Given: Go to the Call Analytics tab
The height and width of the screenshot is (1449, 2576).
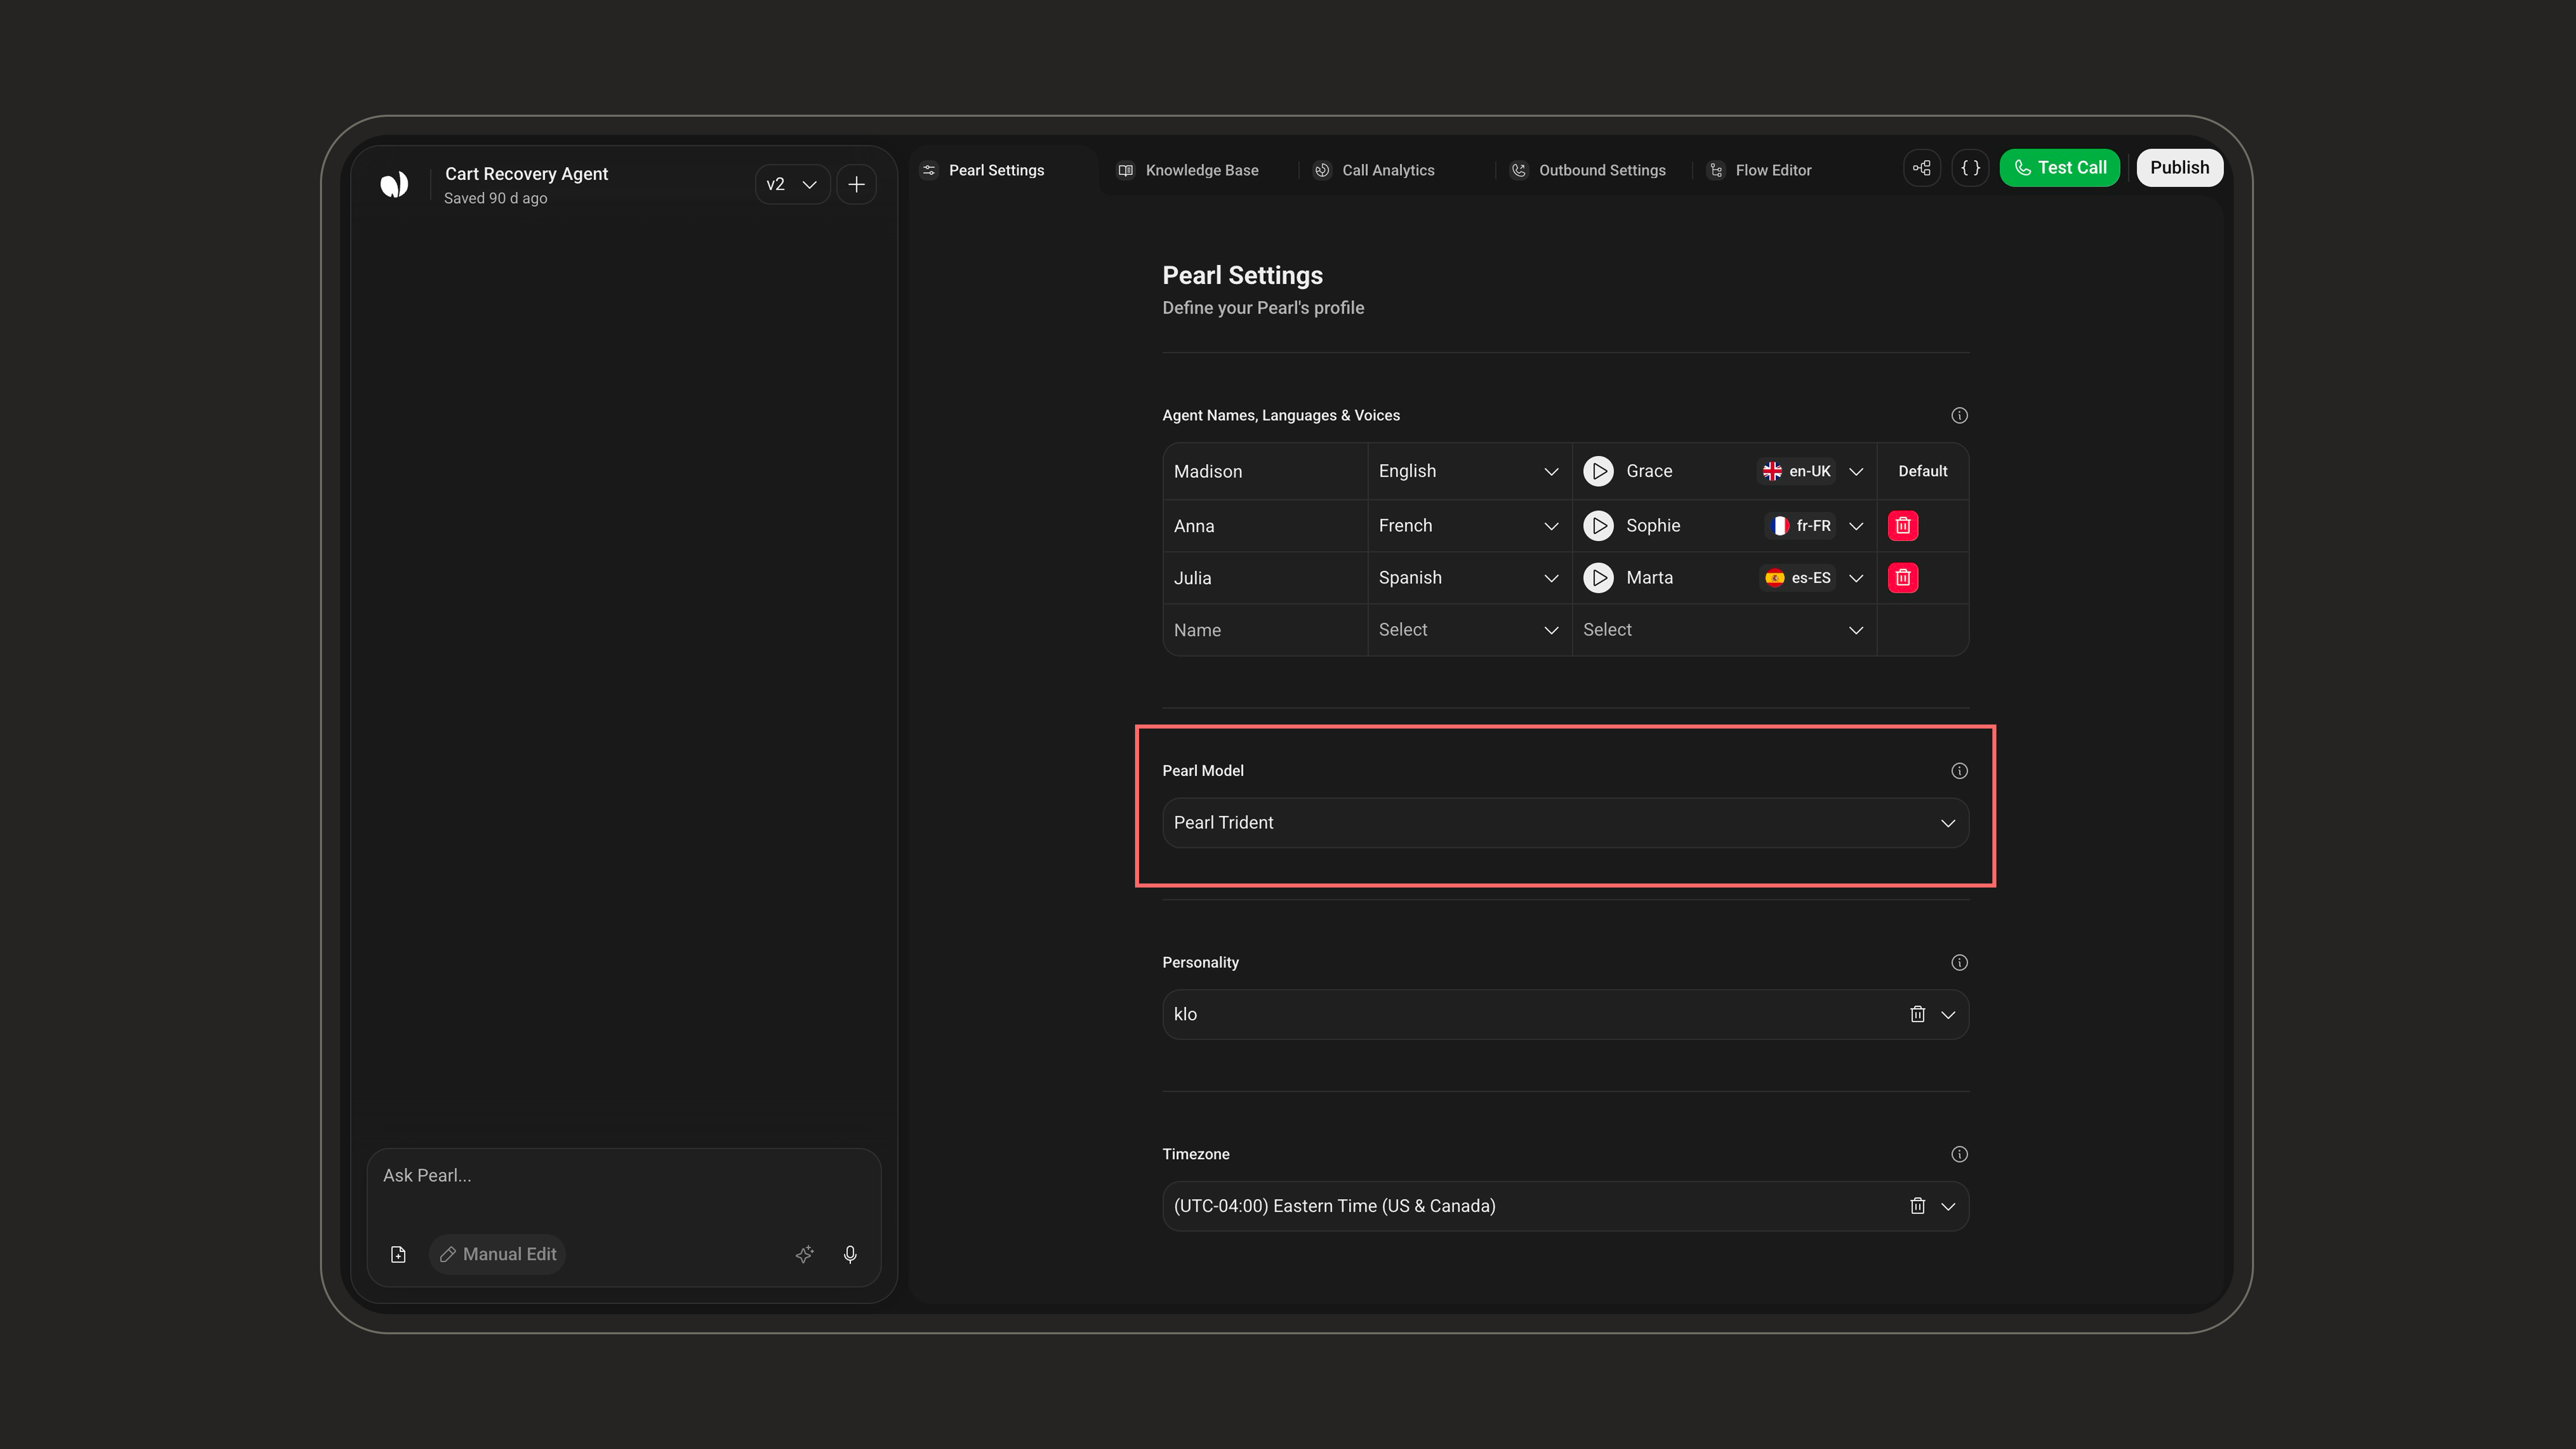Looking at the screenshot, I should (x=1374, y=170).
